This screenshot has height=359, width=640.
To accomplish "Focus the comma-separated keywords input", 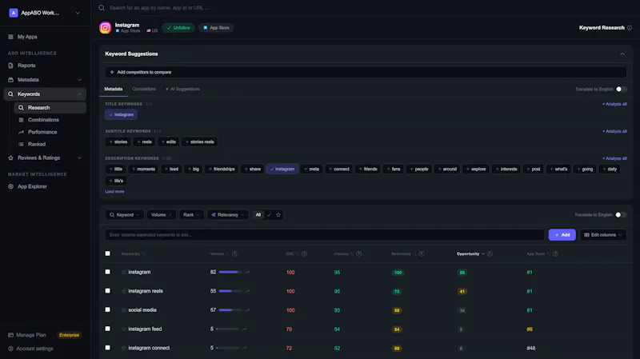I will [x=325, y=235].
